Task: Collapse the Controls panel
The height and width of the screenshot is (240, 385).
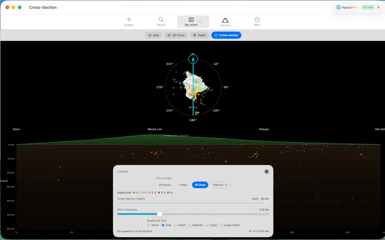Action: tap(266, 172)
